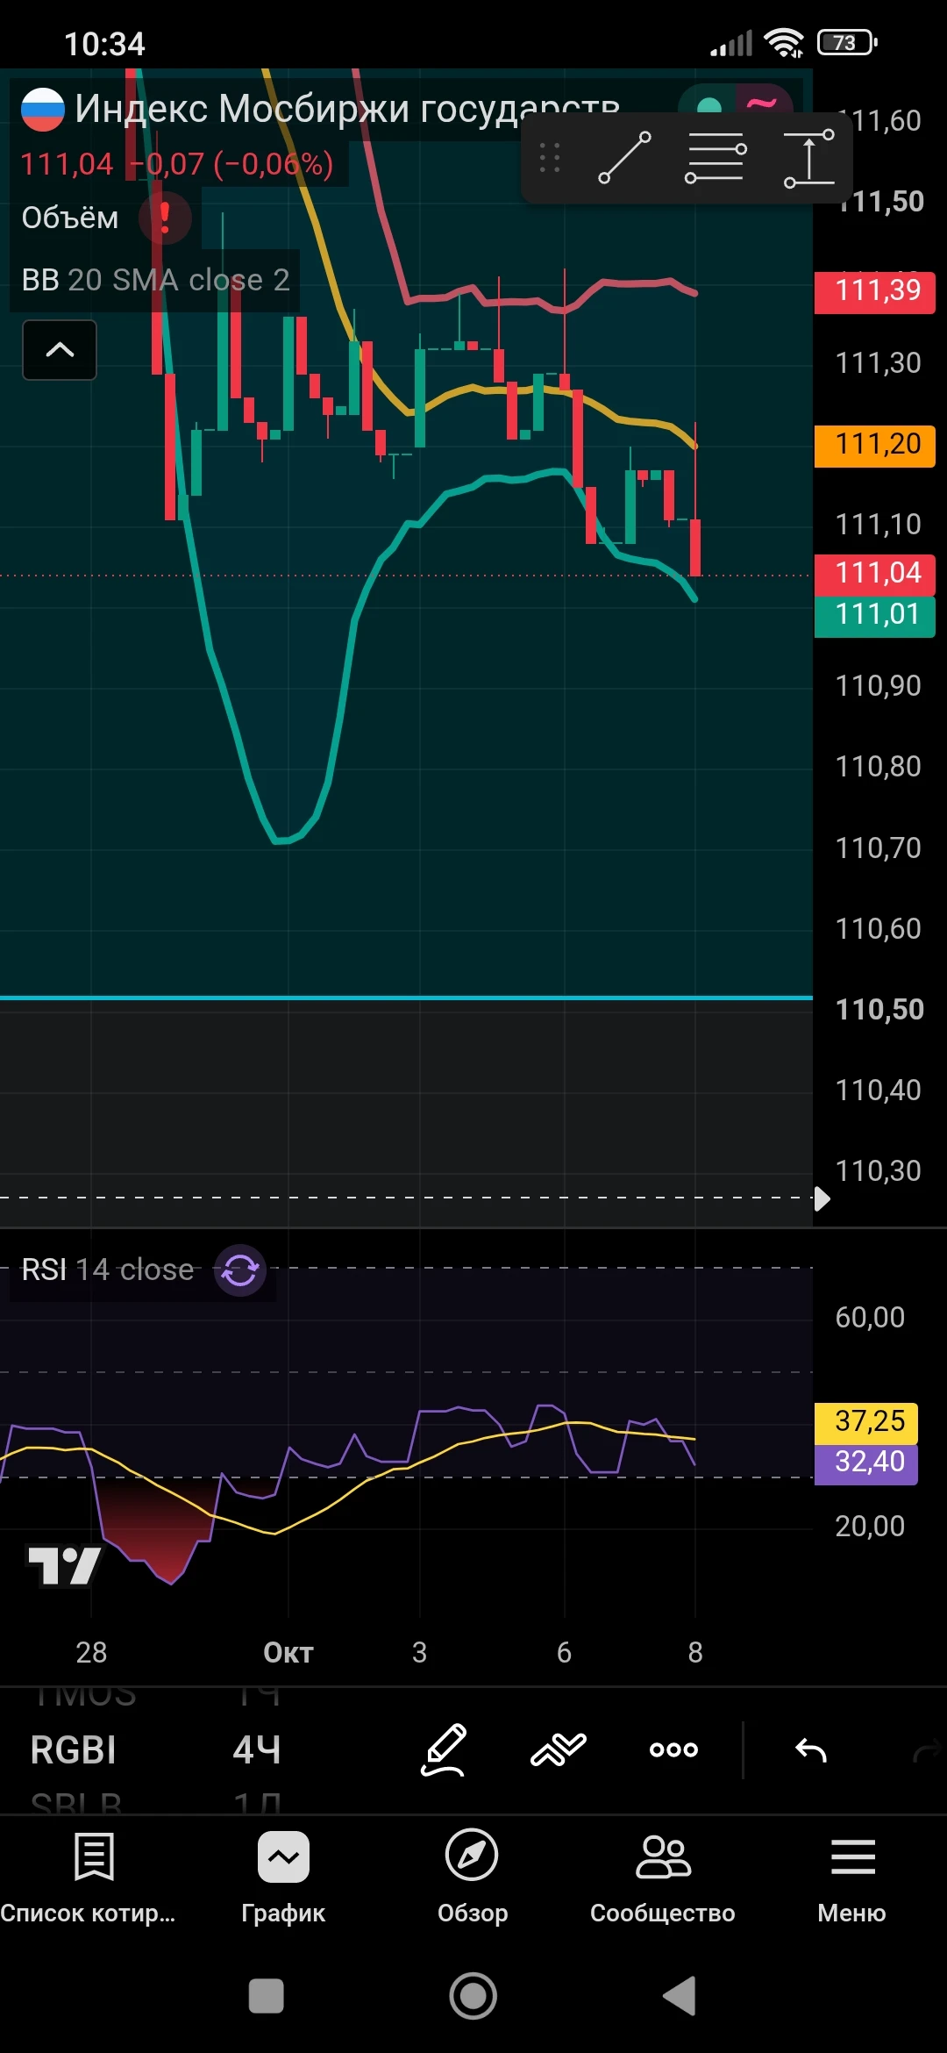Open the drawing pencil tool

pyautogui.click(x=444, y=1749)
